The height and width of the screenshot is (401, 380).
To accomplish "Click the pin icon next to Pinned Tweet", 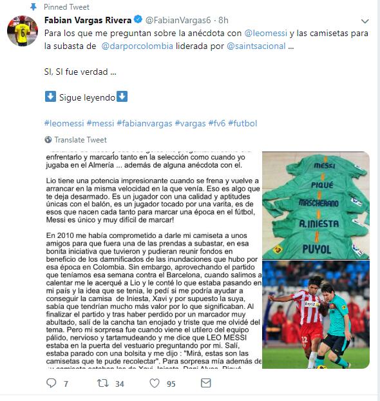I will (33, 7).
